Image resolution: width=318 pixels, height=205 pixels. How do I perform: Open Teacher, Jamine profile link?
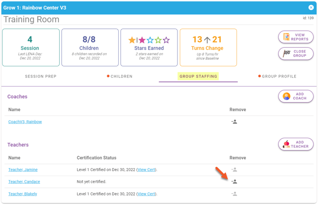23,169
